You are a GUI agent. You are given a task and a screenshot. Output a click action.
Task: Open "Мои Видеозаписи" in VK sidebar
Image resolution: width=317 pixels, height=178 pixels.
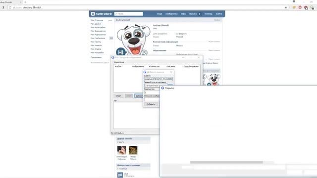98,31
